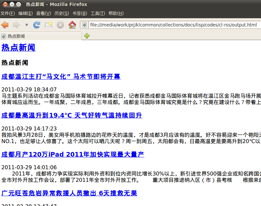261x206 pixels.
Task: Open the navigation history dropdown arrow
Action: (x=27, y=25)
